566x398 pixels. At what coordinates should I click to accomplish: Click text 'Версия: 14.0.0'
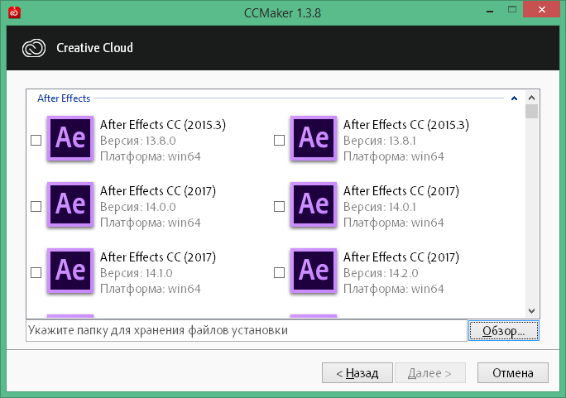click(x=138, y=207)
